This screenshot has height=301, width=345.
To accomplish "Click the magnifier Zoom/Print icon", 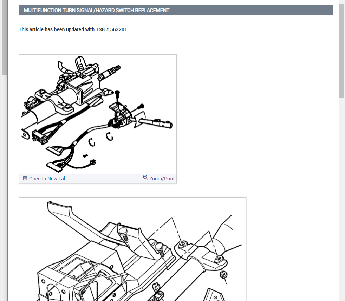I will [x=145, y=177].
